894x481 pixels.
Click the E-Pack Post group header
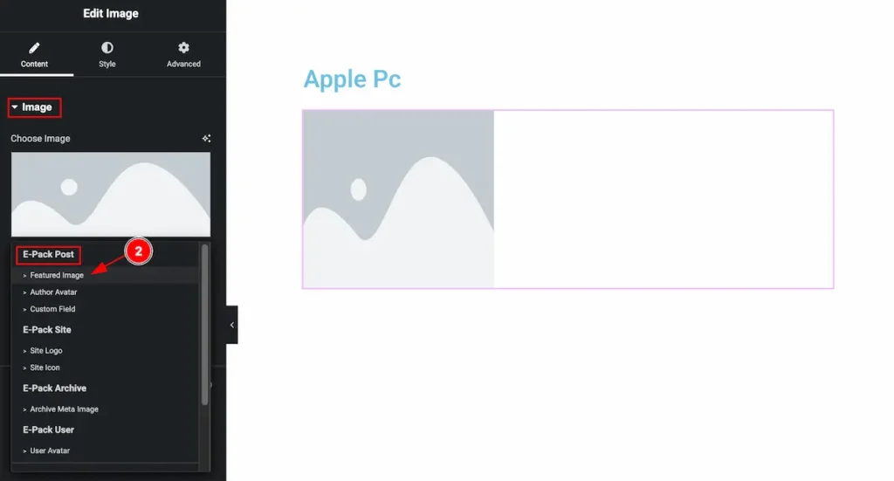49,255
